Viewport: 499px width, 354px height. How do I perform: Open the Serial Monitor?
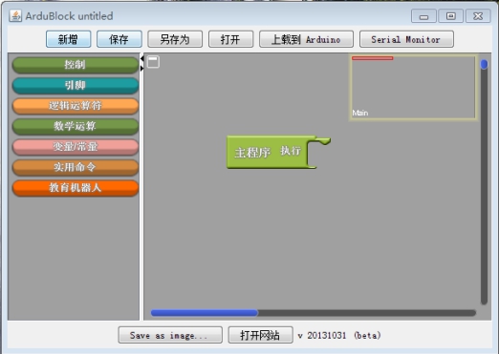point(406,39)
